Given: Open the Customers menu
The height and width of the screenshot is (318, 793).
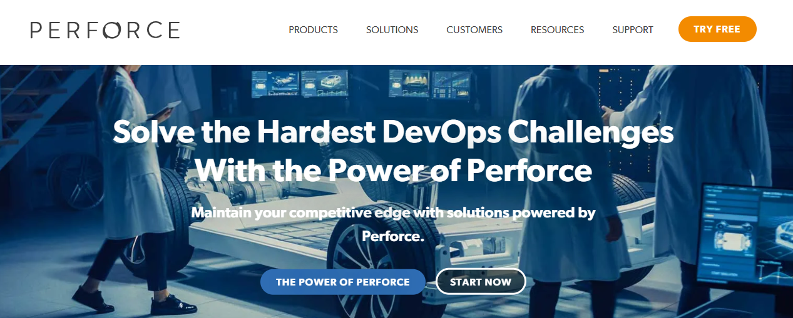Looking at the screenshot, I should click(x=474, y=29).
